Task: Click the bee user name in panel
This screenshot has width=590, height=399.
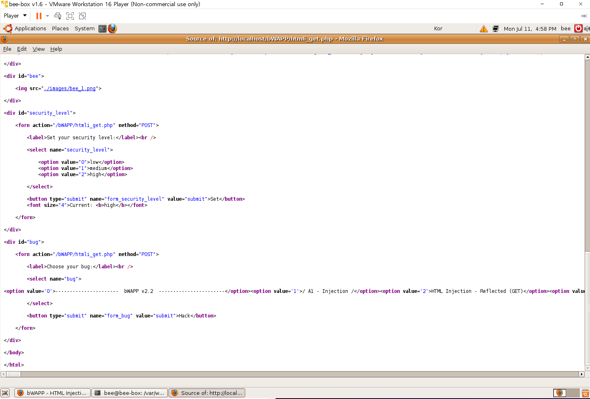Action: pyautogui.click(x=565, y=29)
